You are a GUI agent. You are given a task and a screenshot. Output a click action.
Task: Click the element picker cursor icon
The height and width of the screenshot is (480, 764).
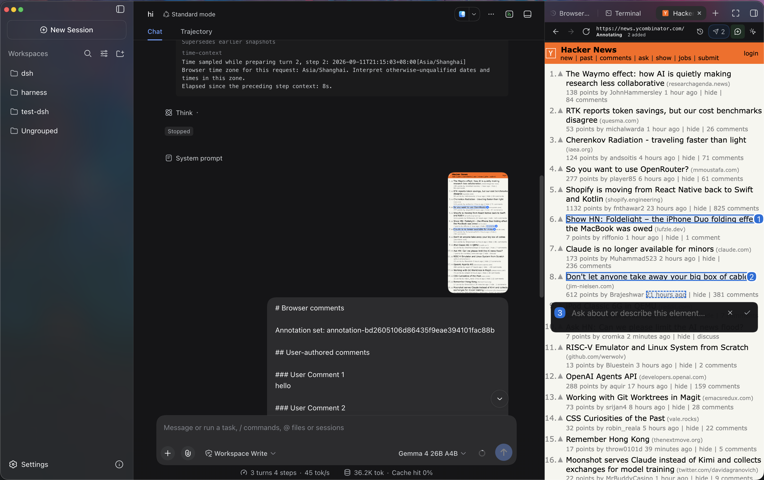[x=753, y=32]
